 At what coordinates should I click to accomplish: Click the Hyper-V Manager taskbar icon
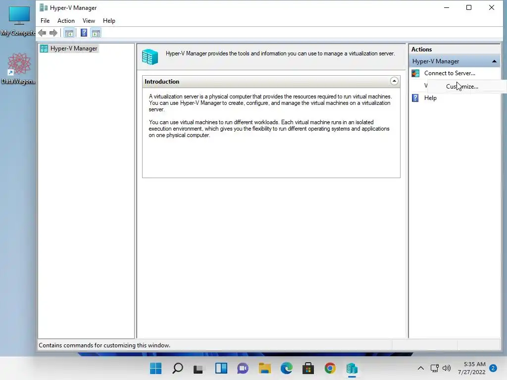[352, 368]
